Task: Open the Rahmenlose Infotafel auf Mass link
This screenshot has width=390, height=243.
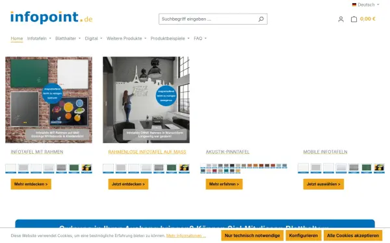Action: [x=147, y=152]
